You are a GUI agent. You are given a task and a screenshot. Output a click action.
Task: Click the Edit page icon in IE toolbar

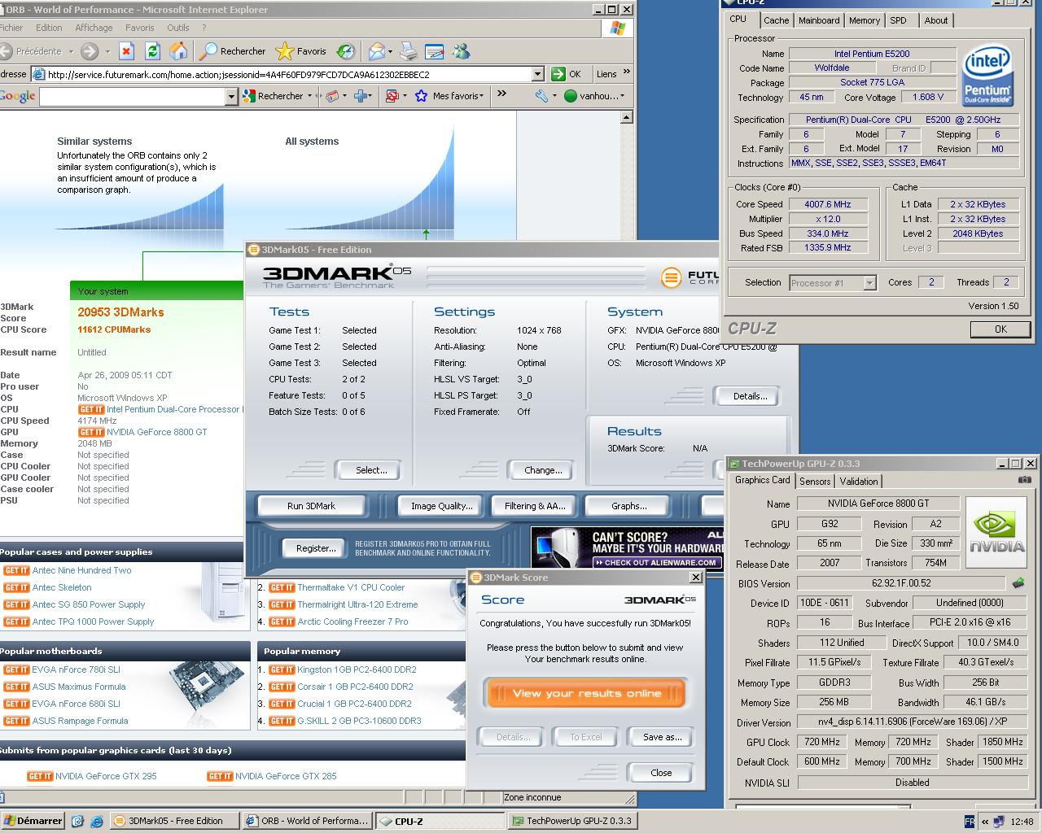click(x=434, y=51)
